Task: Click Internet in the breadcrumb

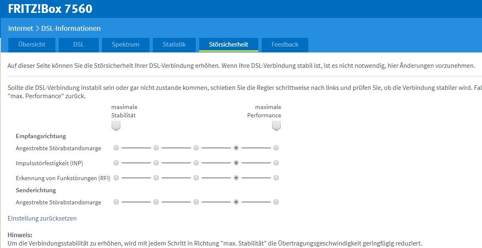Action: [x=20, y=29]
